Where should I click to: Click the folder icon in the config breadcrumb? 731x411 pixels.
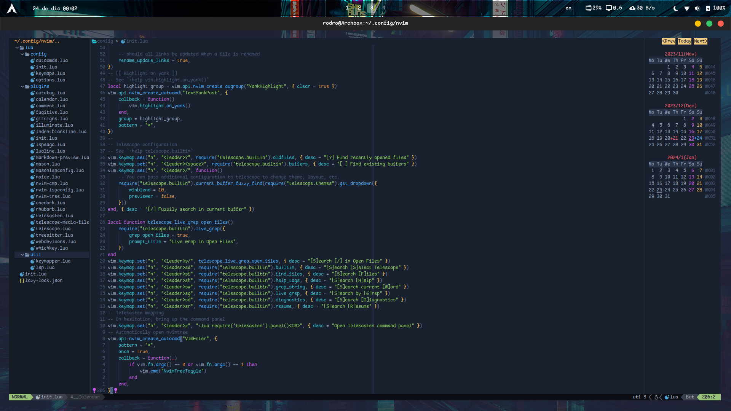point(94,41)
